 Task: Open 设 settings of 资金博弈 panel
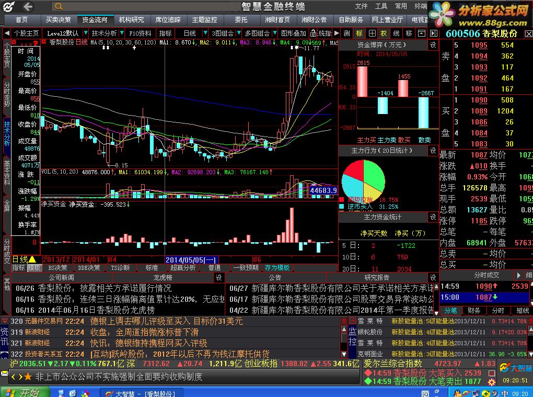coord(433,45)
